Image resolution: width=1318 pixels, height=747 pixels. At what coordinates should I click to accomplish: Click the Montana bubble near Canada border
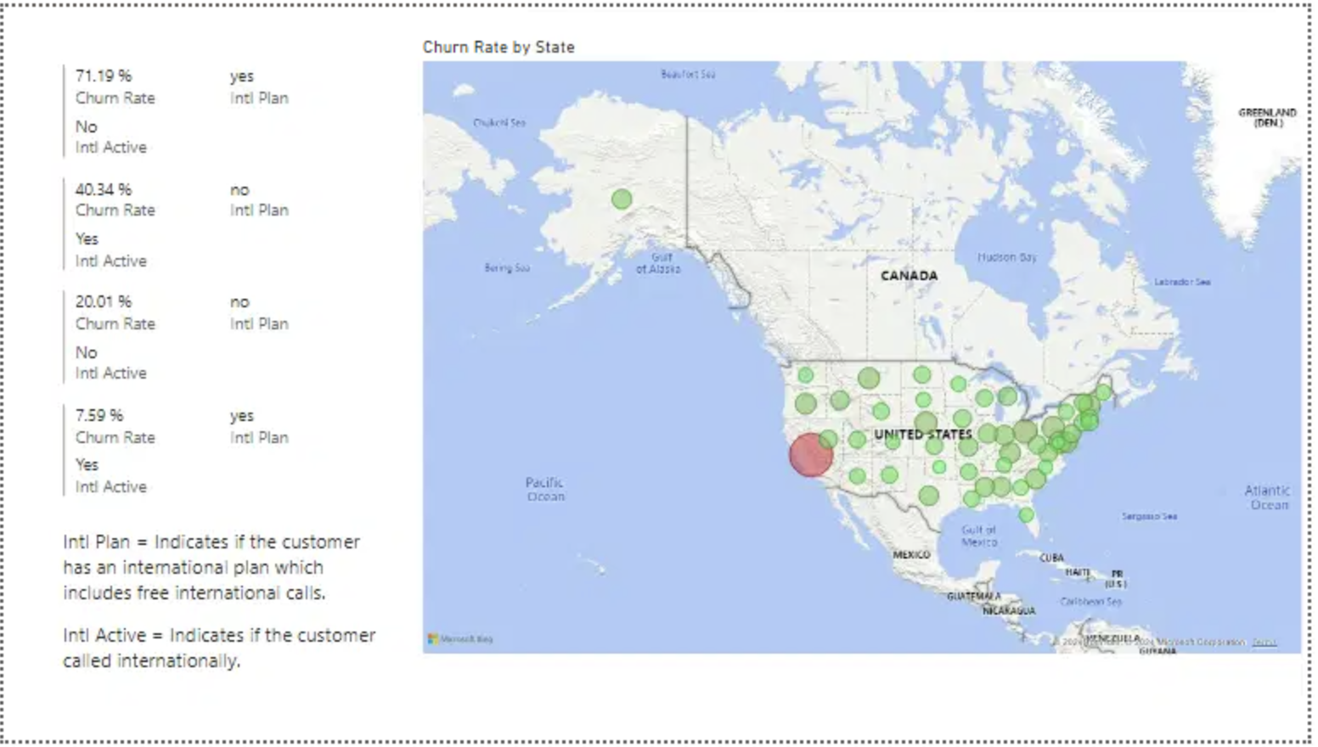869,378
